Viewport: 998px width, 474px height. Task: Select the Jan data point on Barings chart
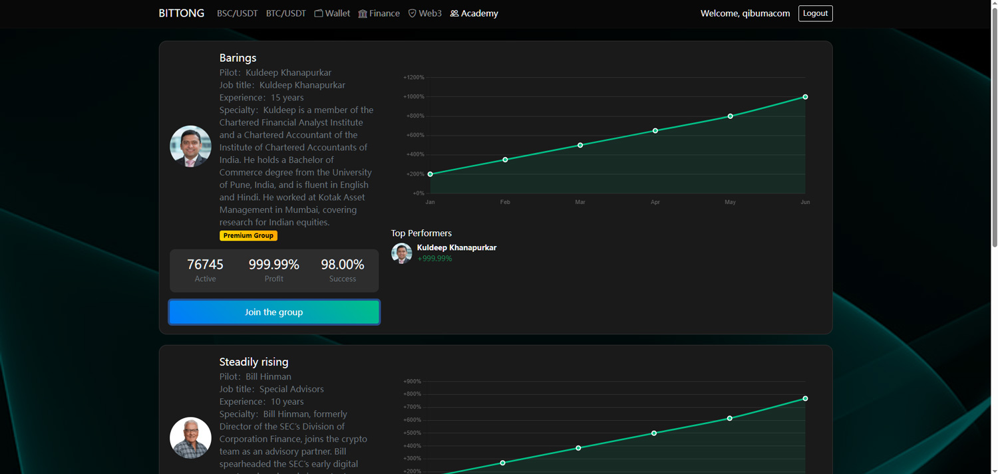[x=430, y=174]
